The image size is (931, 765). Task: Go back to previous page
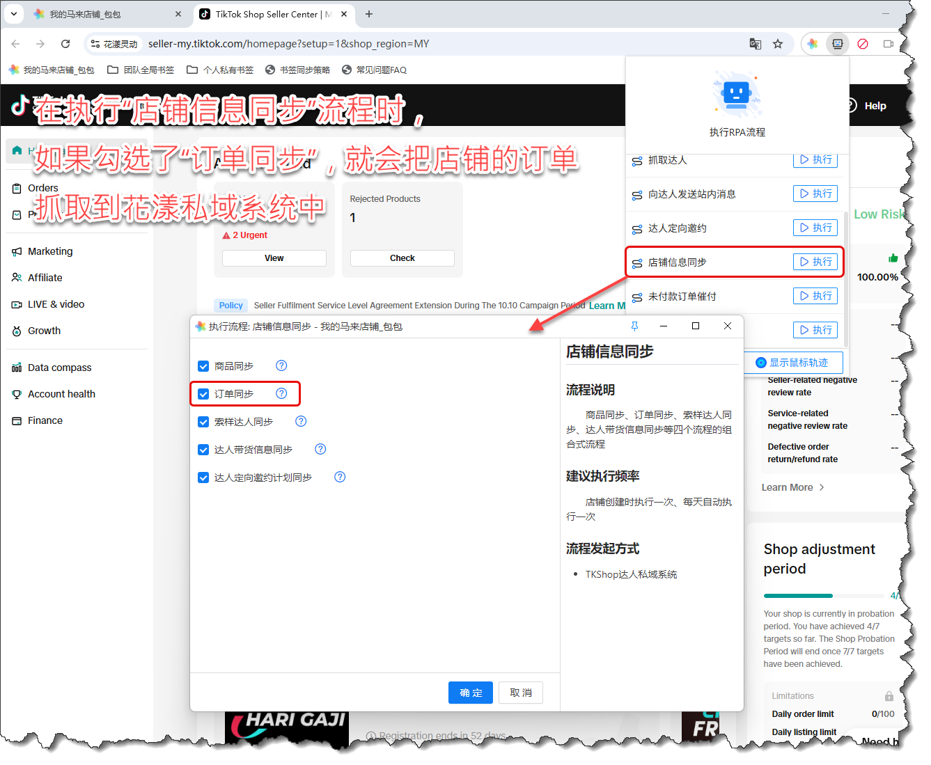click(x=16, y=44)
